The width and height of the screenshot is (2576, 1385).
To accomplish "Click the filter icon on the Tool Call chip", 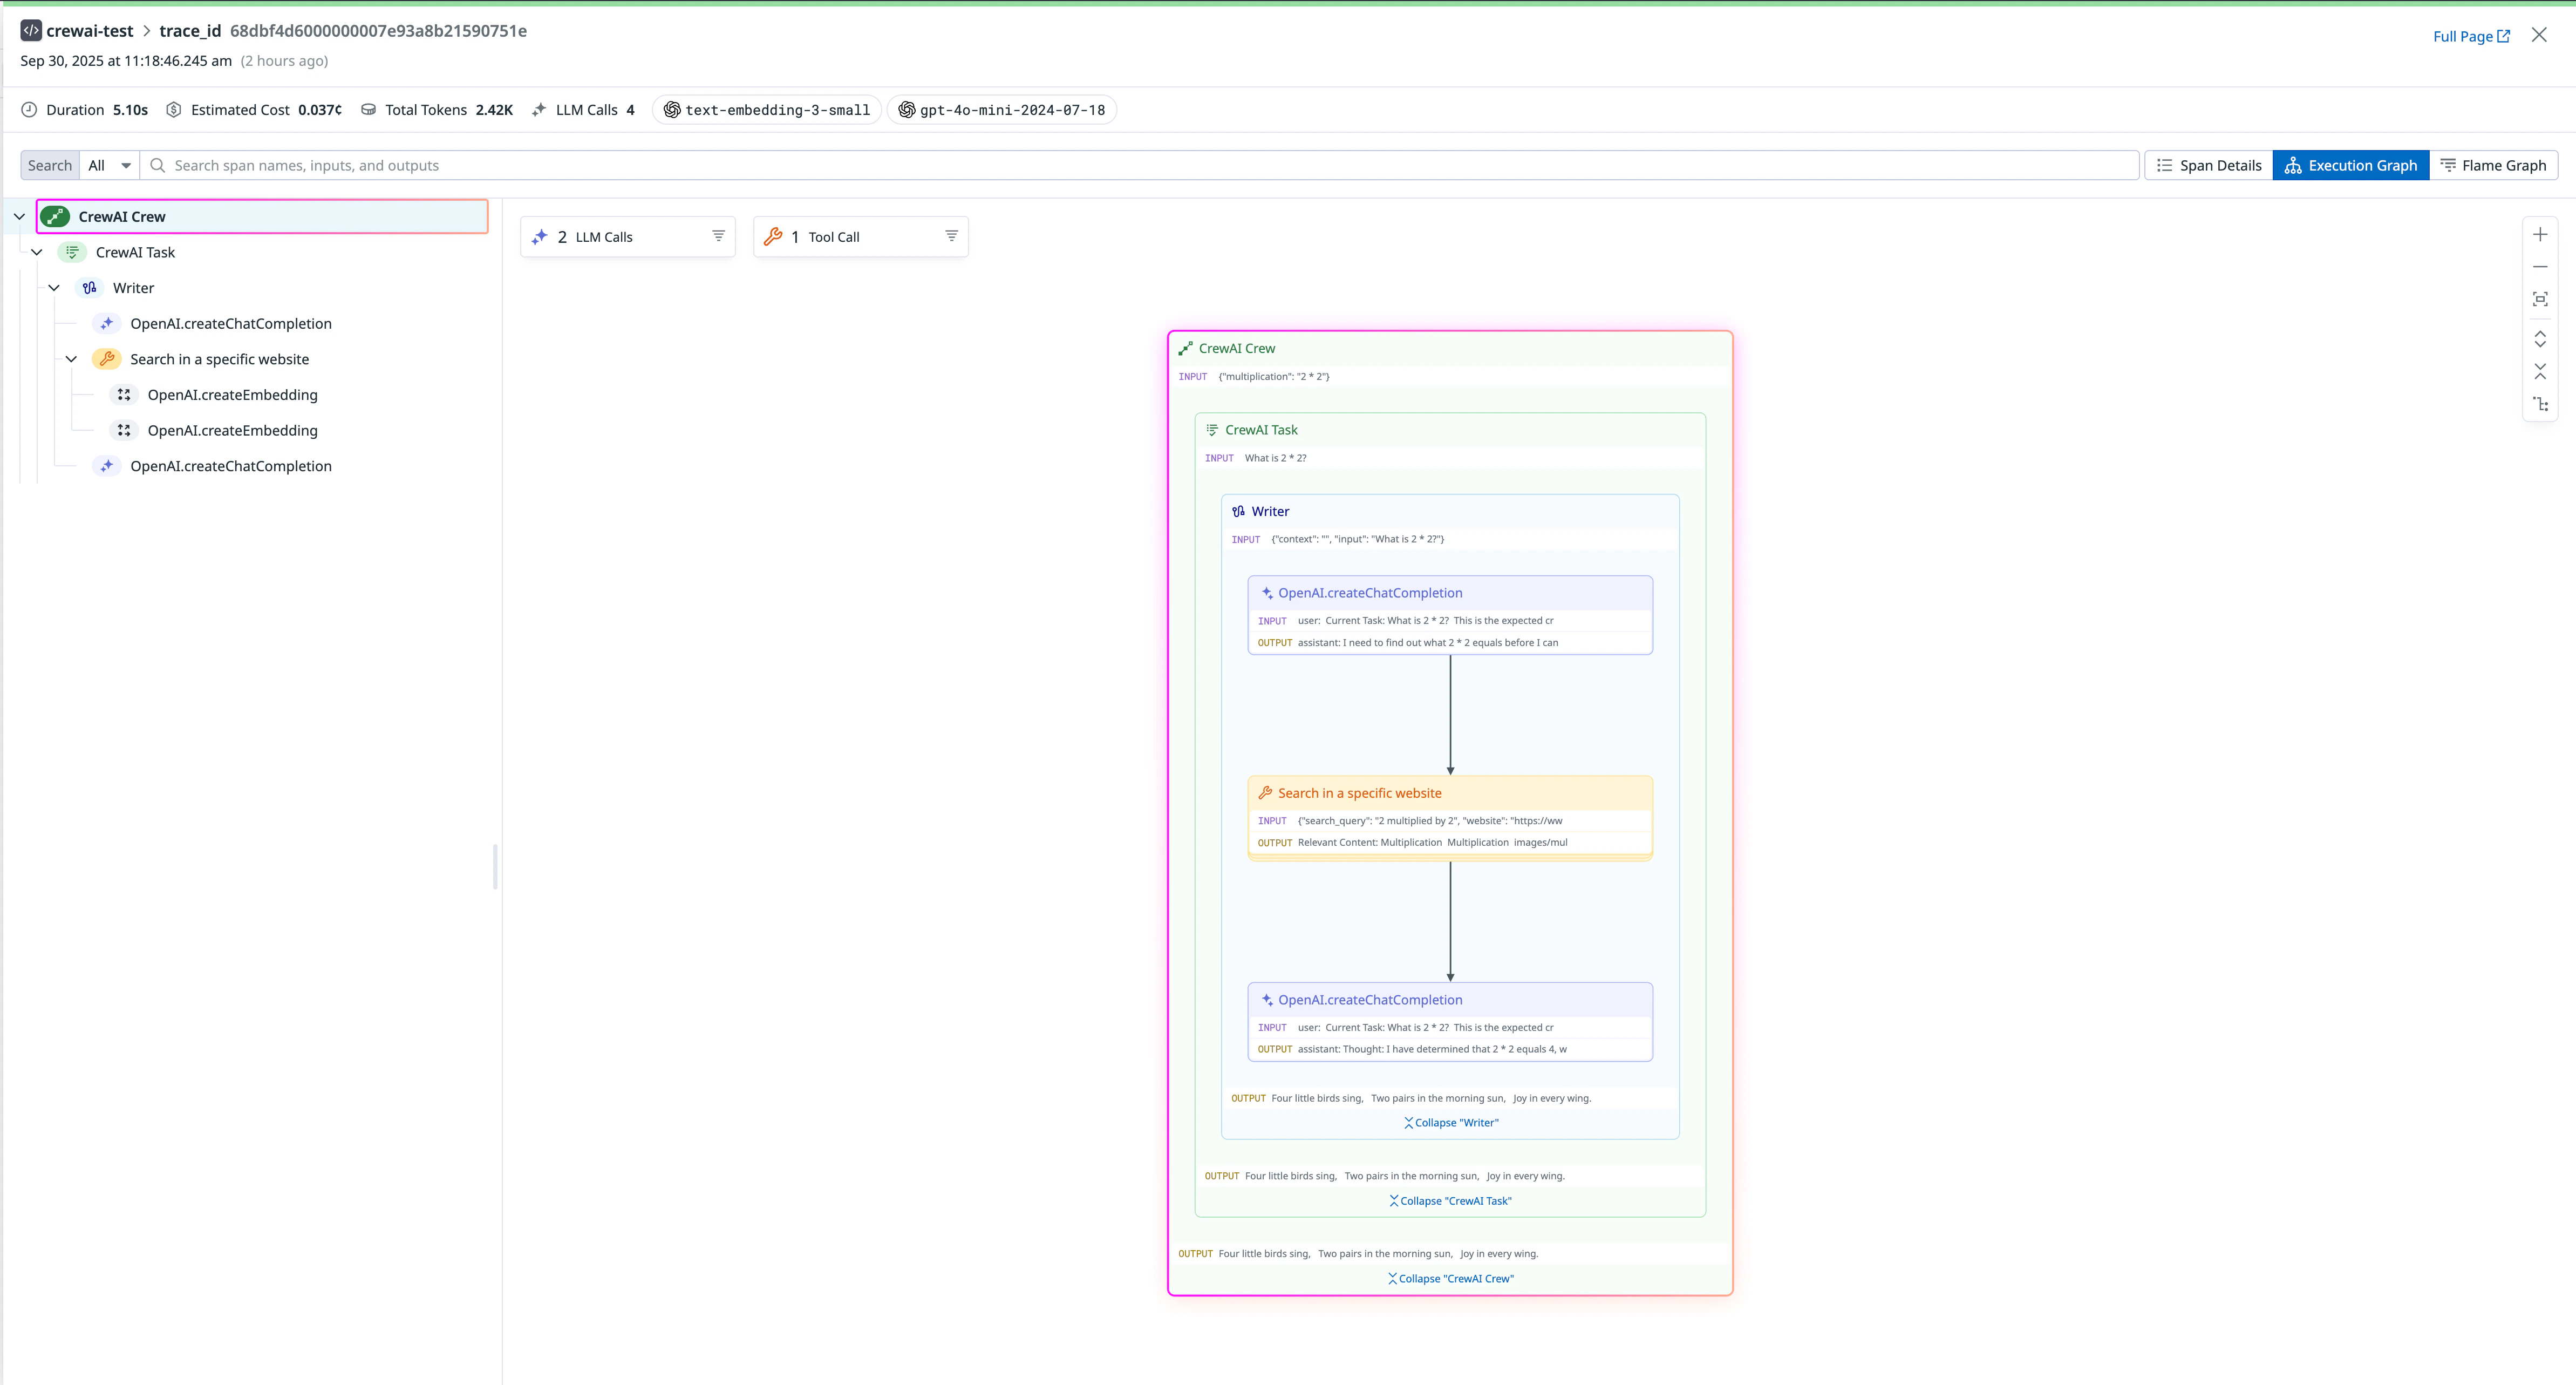I will (x=950, y=236).
